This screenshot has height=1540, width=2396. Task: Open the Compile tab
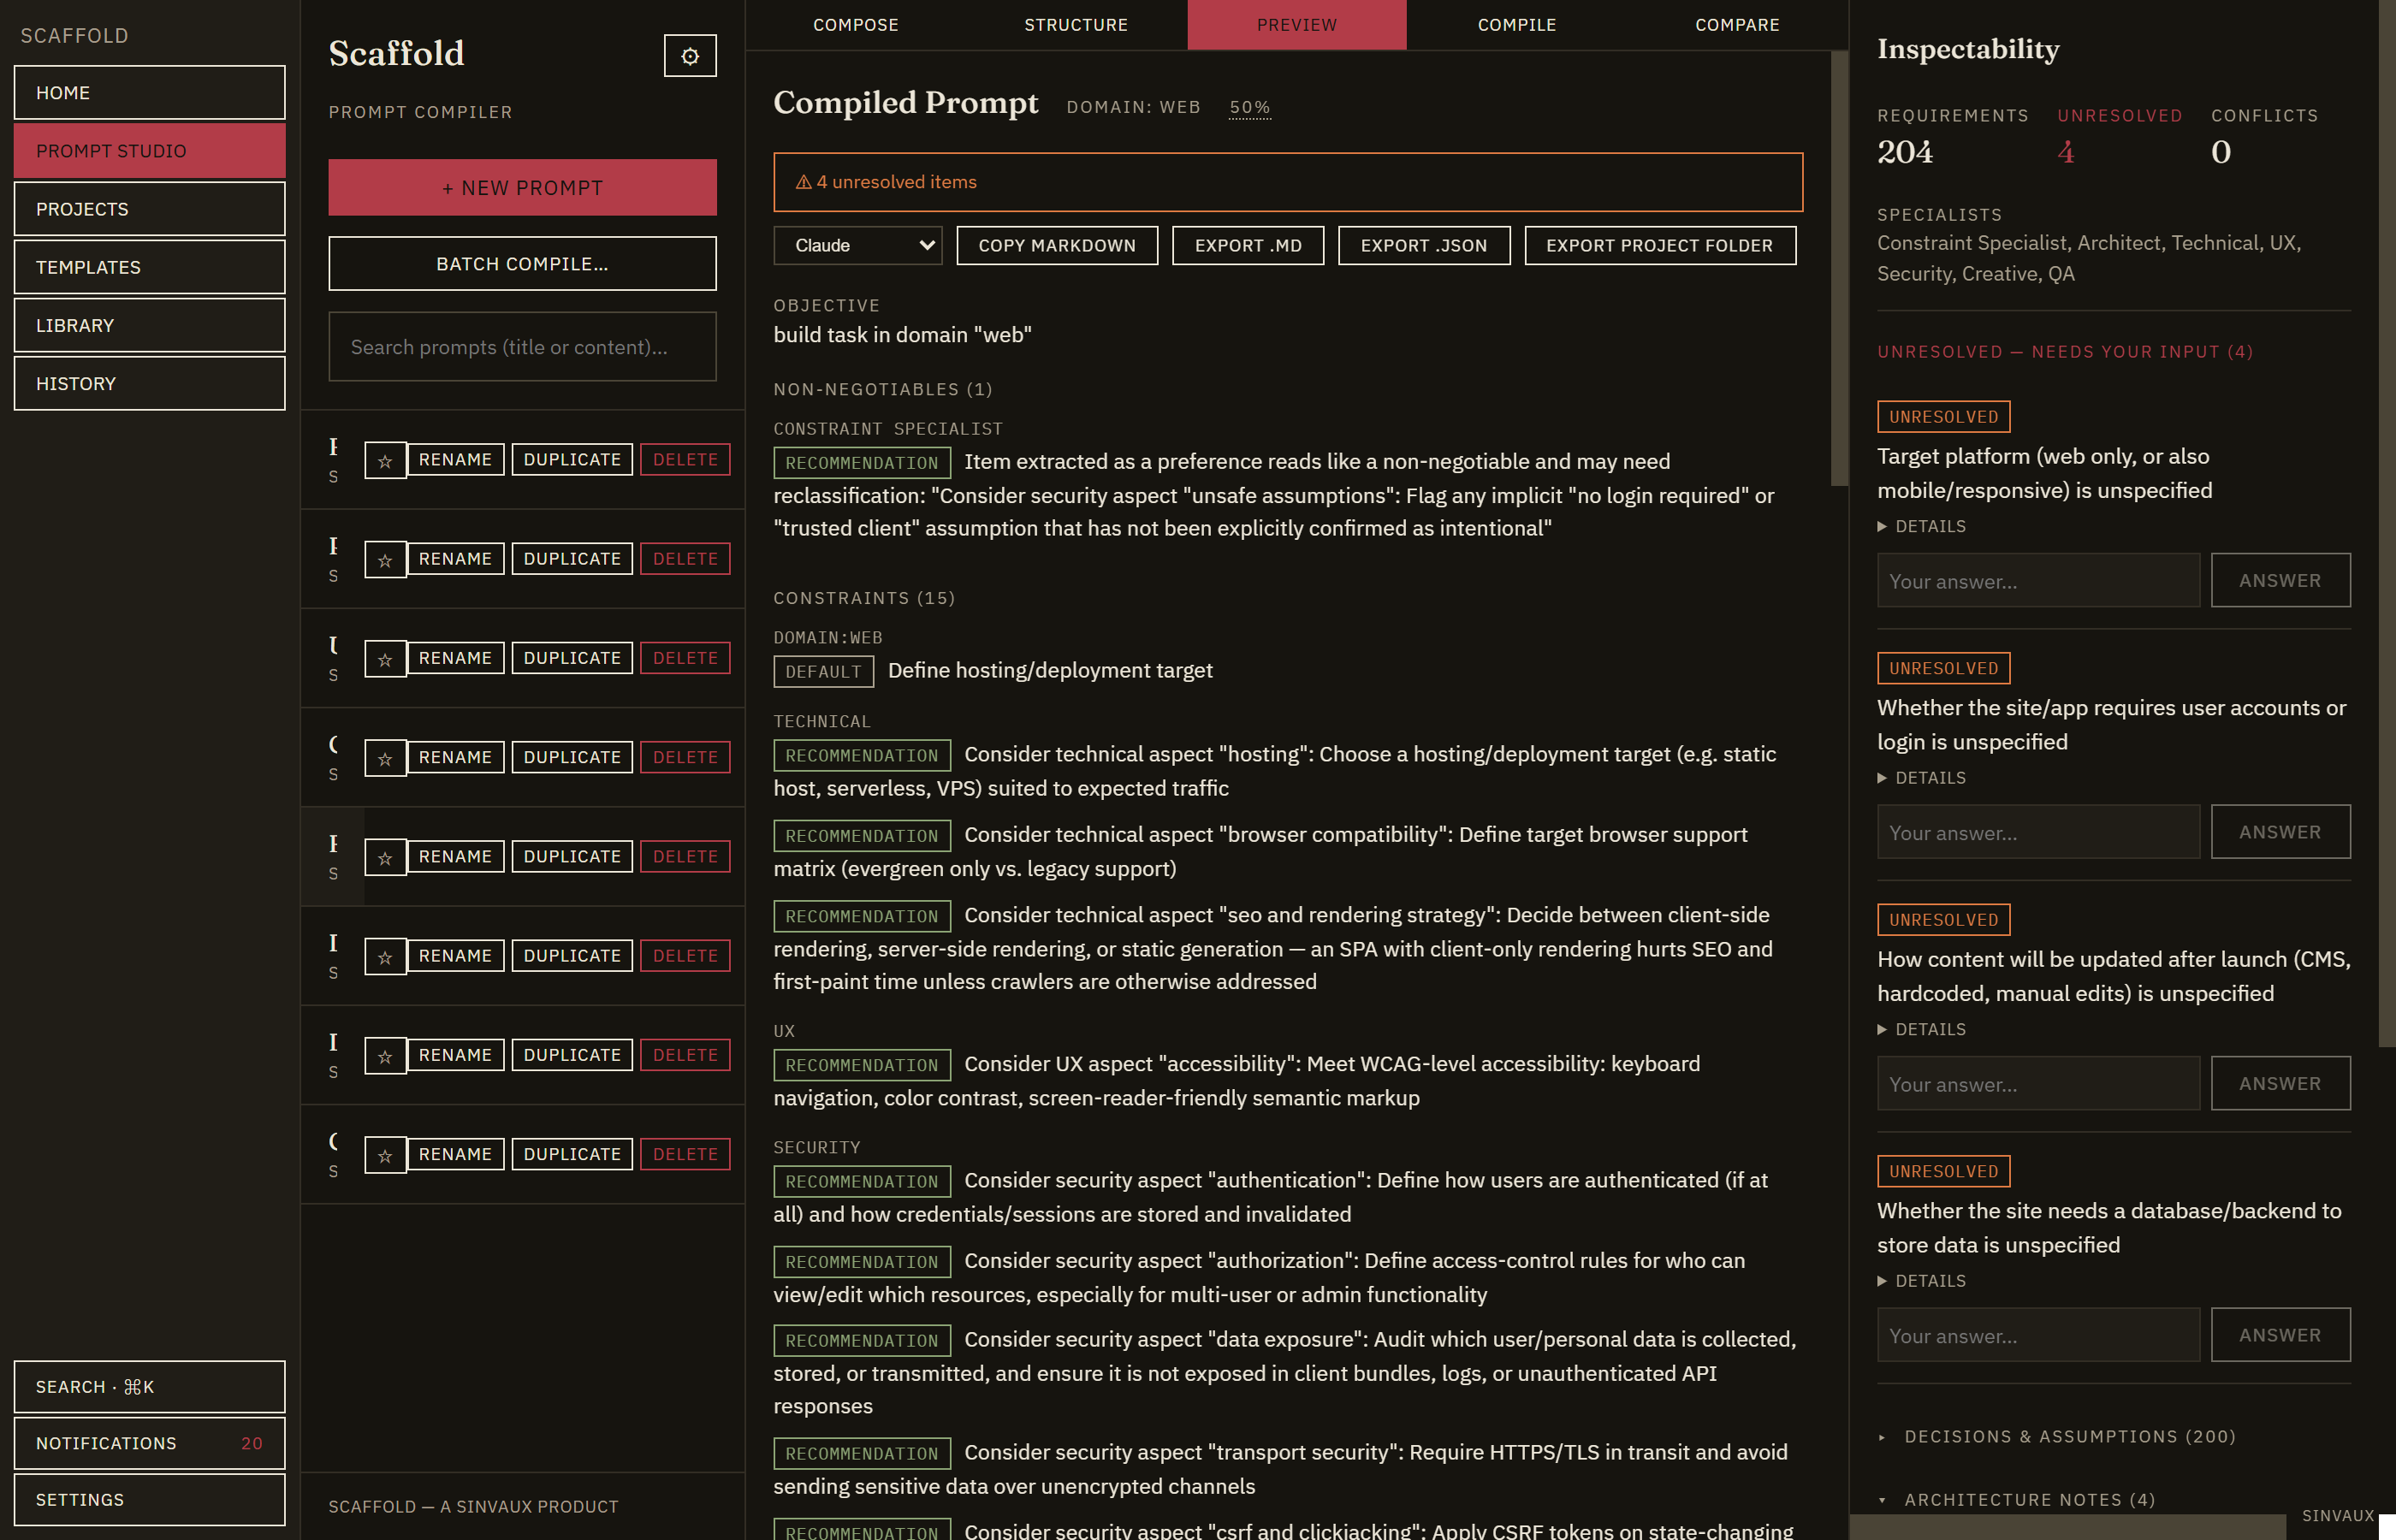(1517, 24)
